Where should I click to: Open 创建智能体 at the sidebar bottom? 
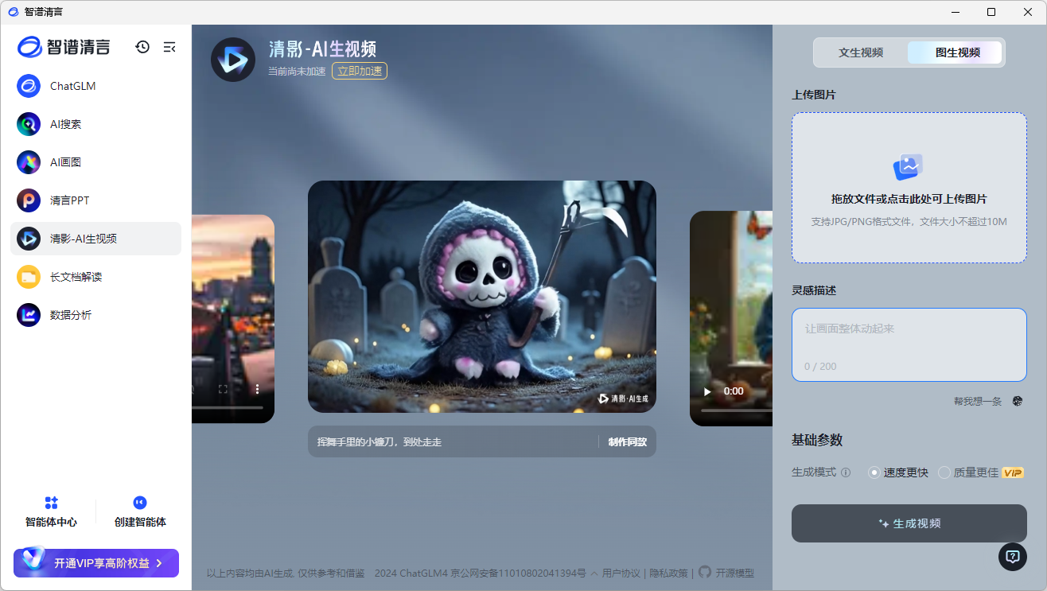140,511
